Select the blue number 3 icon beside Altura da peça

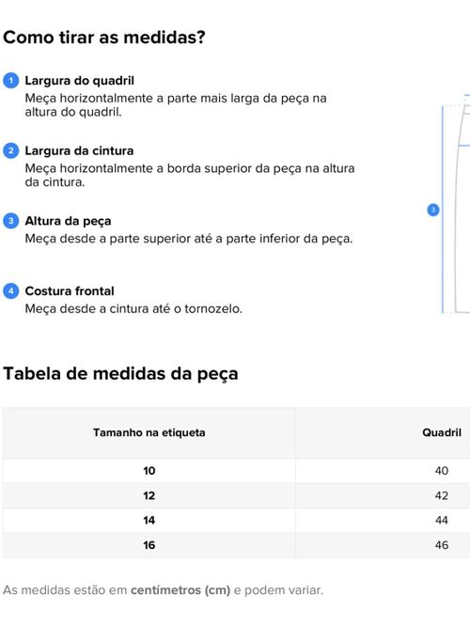(10, 221)
